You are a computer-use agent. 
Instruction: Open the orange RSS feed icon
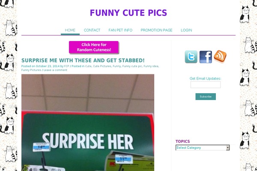(x=220, y=56)
